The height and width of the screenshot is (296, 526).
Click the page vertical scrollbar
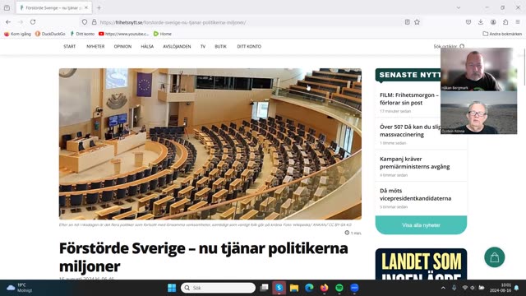click(524, 67)
